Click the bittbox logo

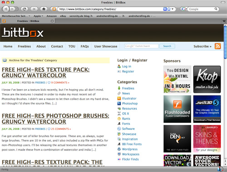coord(23,32)
